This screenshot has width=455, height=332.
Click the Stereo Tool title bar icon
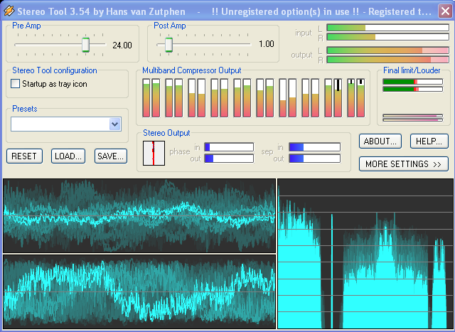pos(9,11)
